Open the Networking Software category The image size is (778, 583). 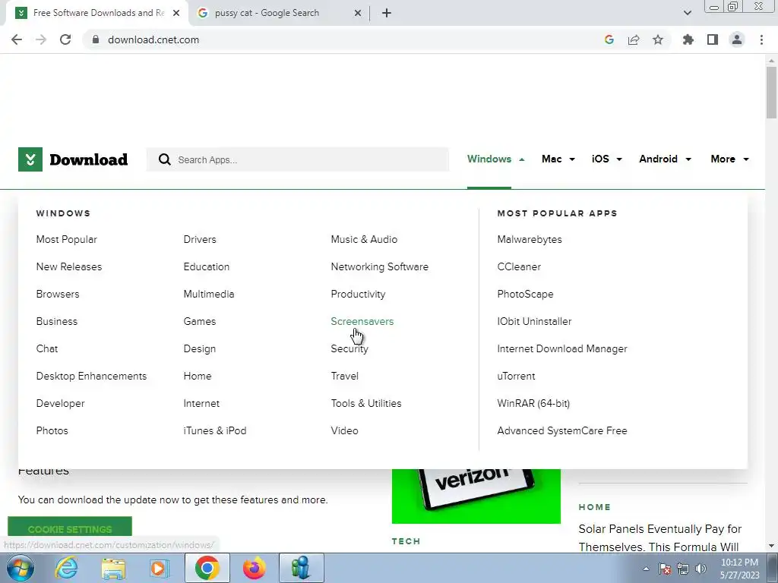pos(380,266)
